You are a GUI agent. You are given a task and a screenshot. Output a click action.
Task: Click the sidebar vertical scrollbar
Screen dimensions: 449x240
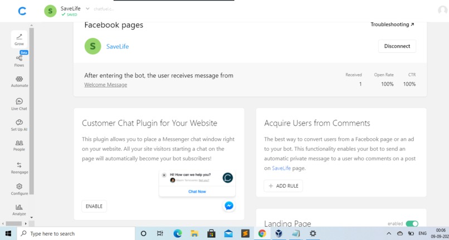pos(32,111)
